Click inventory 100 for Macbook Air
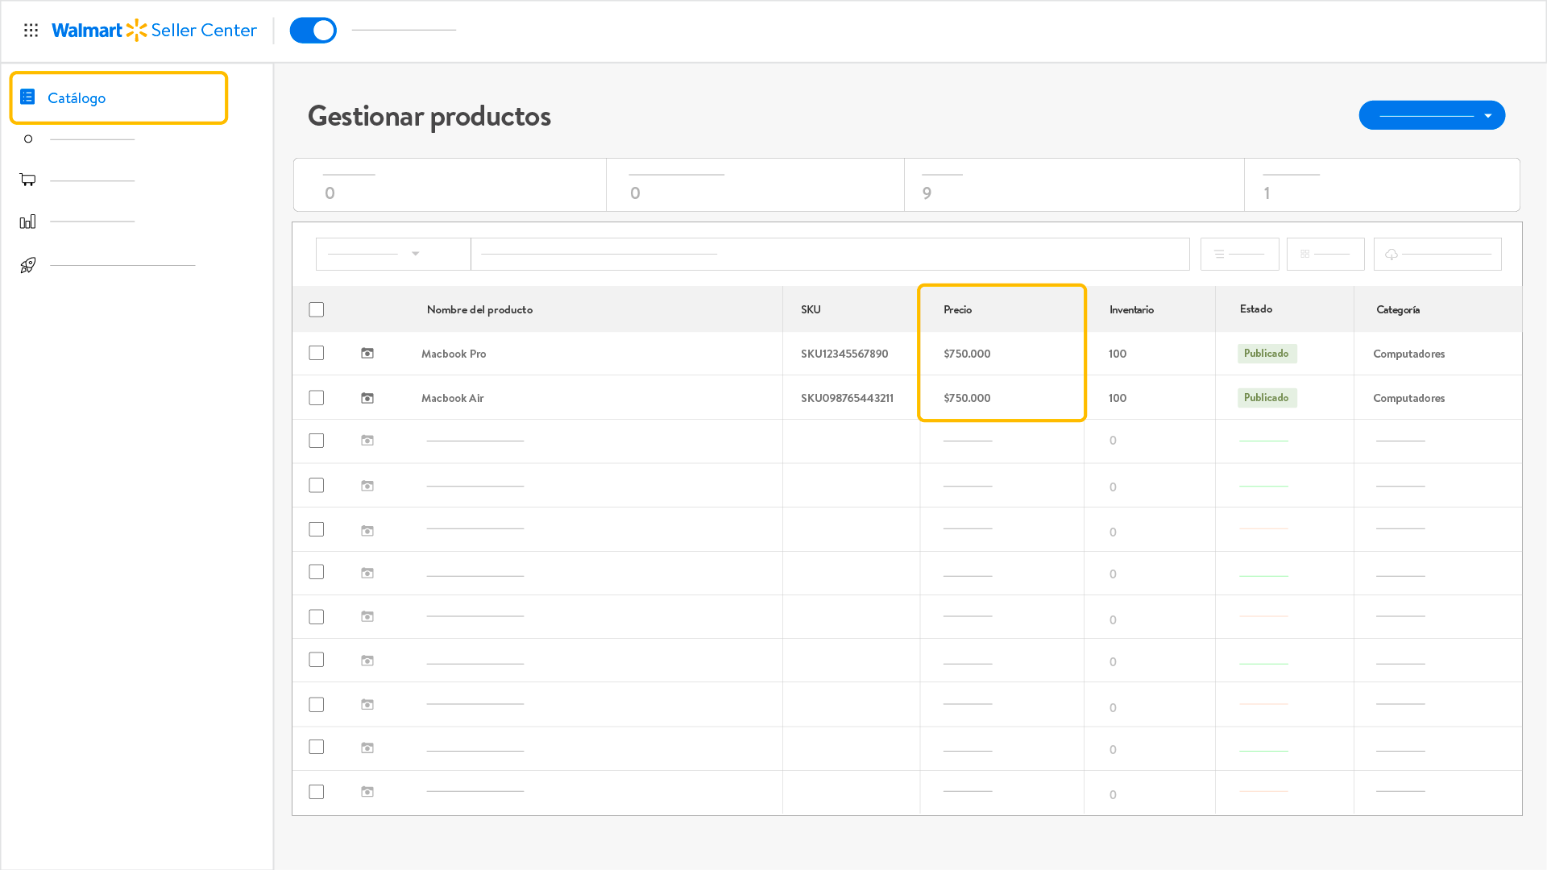This screenshot has width=1547, height=870. (x=1118, y=398)
